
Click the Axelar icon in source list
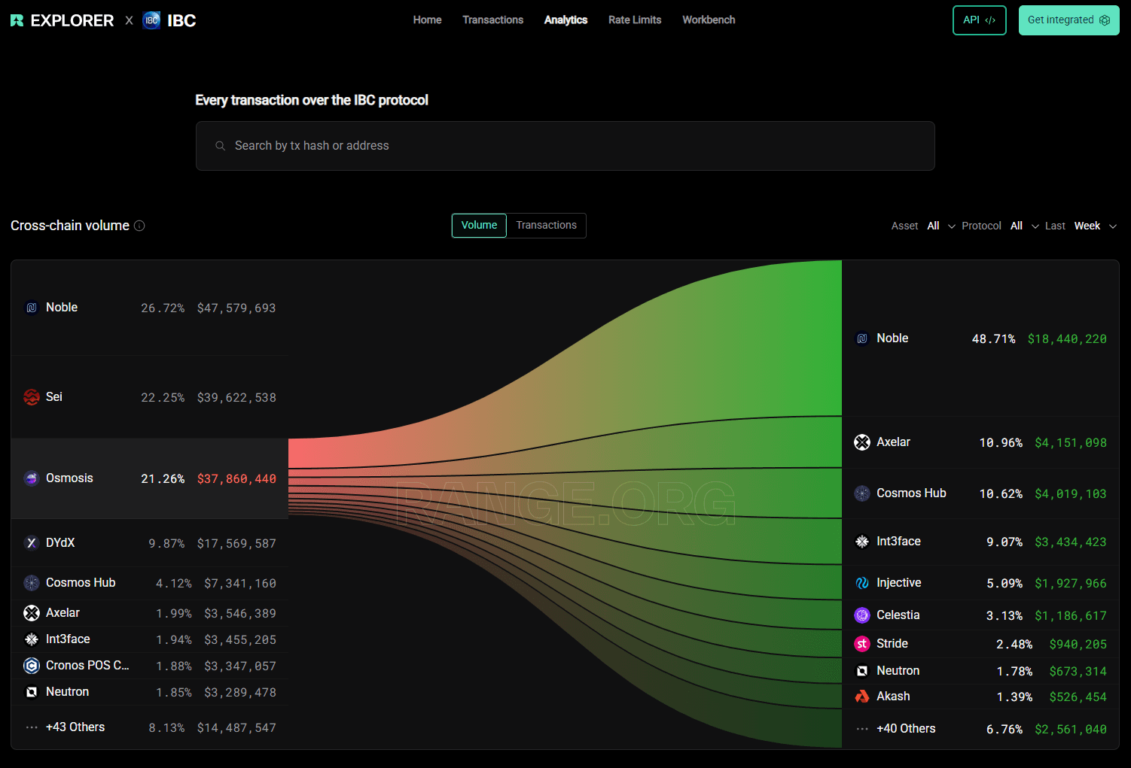click(32, 613)
